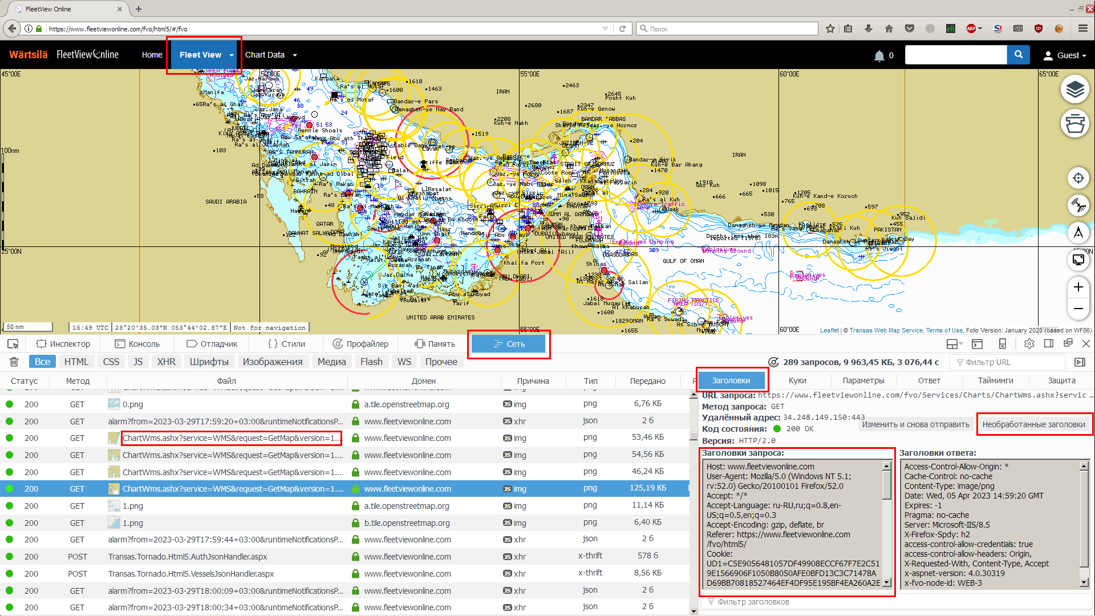Zoom in with the plus map button
The height and width of the screenshot is (616, 1095).
coord(1078,287)
